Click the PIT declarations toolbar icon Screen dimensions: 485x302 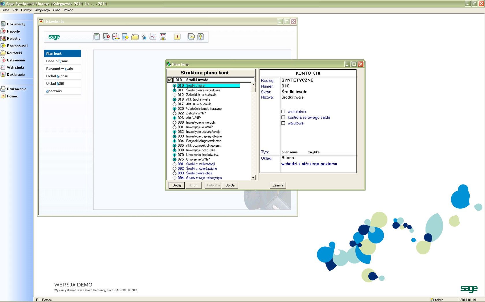[163, 37]
